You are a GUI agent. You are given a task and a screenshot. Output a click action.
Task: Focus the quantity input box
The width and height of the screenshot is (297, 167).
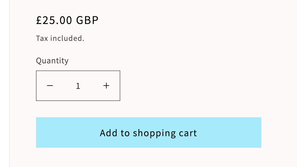(78, 86)
